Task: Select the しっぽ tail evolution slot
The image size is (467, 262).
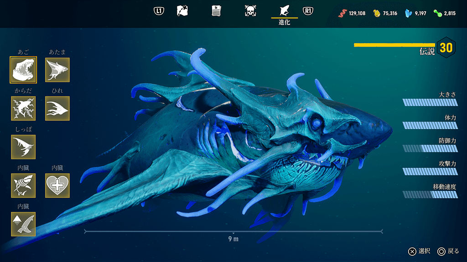Action: pyautogui.click(x=23, y=147)
